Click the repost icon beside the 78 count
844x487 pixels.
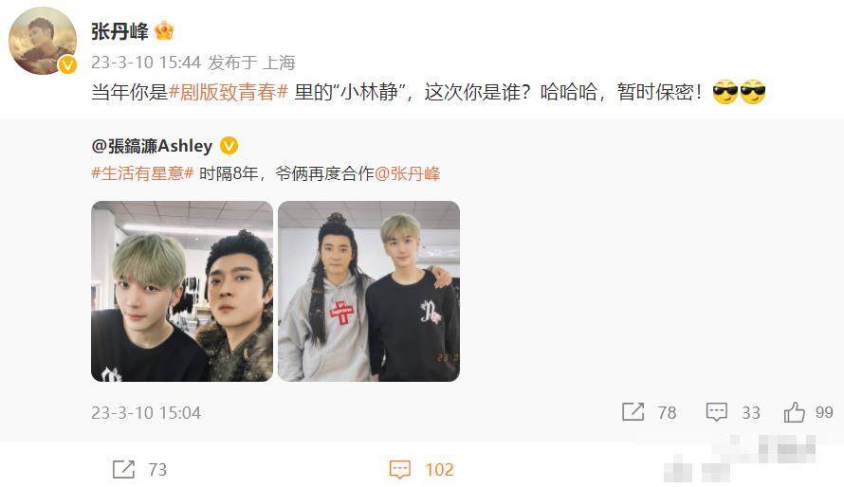pos(633,412)
